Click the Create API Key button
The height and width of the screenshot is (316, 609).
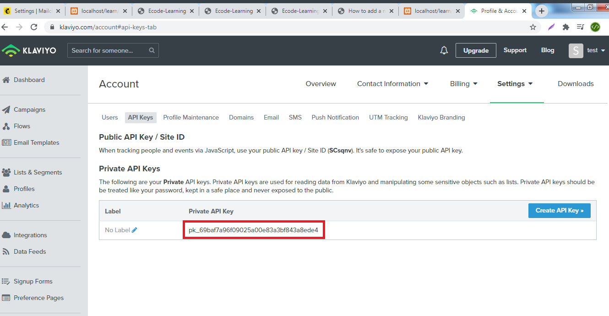coord(560,211)
